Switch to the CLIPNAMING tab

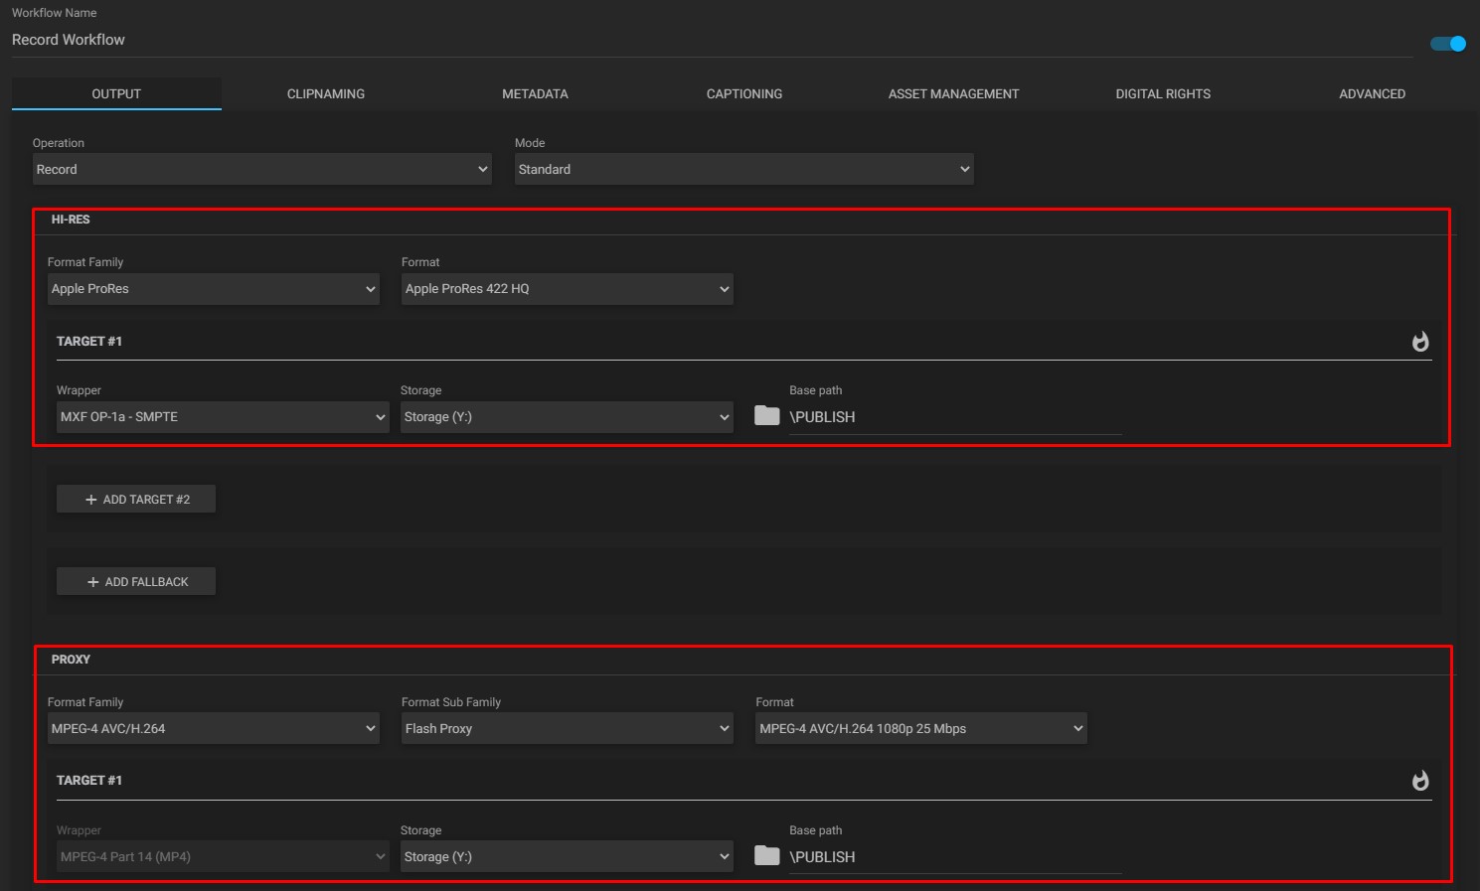click(325, 93)
